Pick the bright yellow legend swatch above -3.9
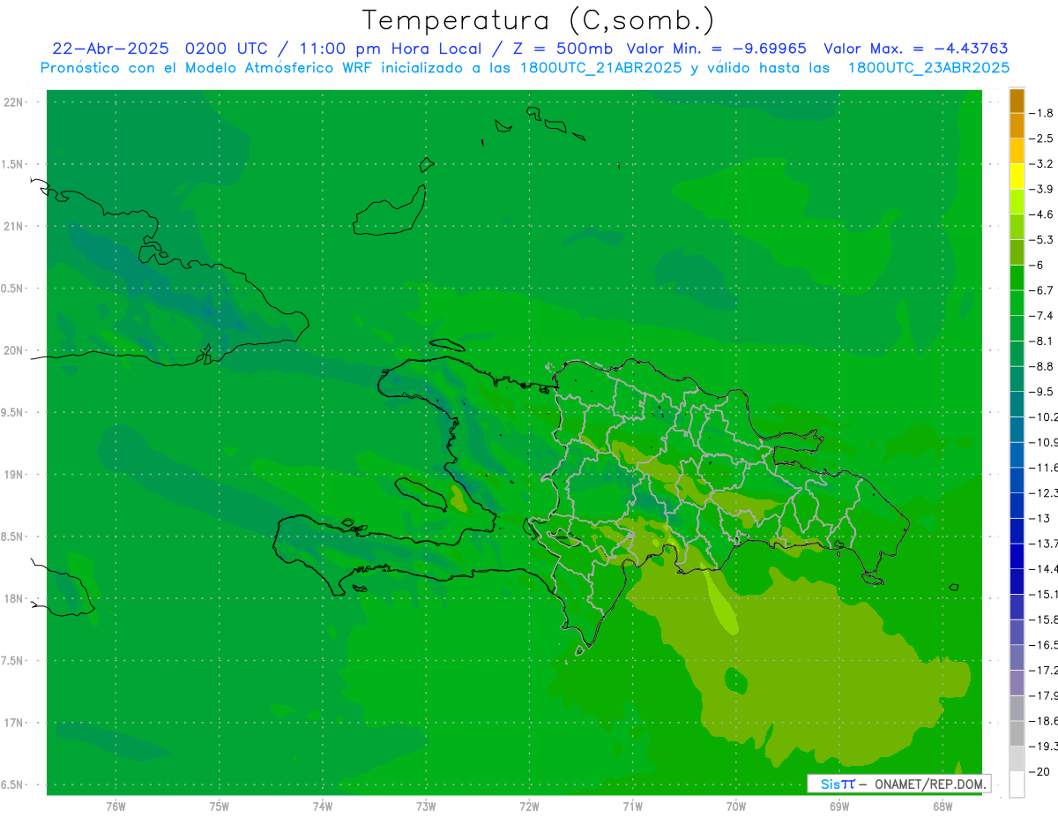Screen dimensions: 1058x818 click(1017, 176)
